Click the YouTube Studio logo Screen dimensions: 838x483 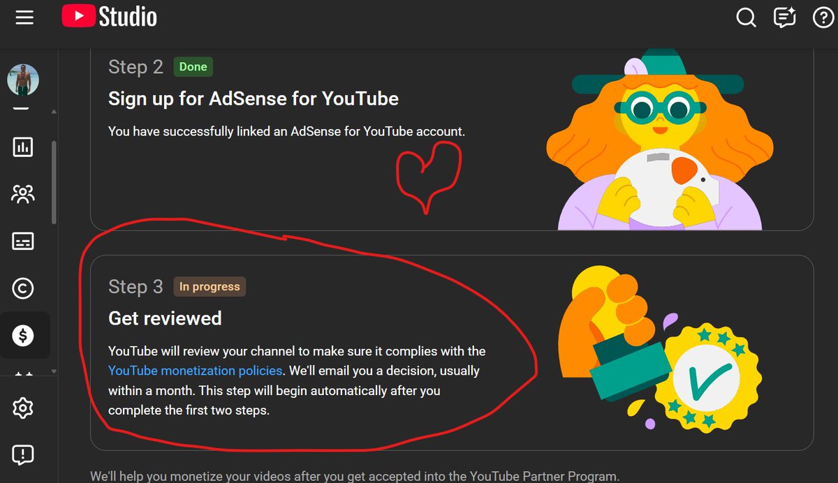pyautogui.click(x=110, y=17)
